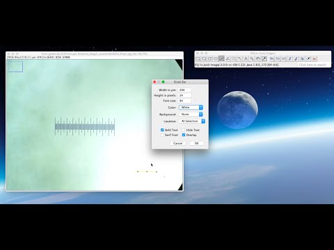Select the Magnifying glass zoom tool
Viewport: 334px width, 250px height.
pyautogui.click(x=252, y=58)
